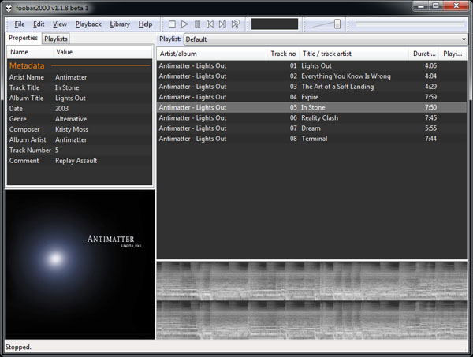Click the duration '4:06' of Lights Out

(430, 65)
